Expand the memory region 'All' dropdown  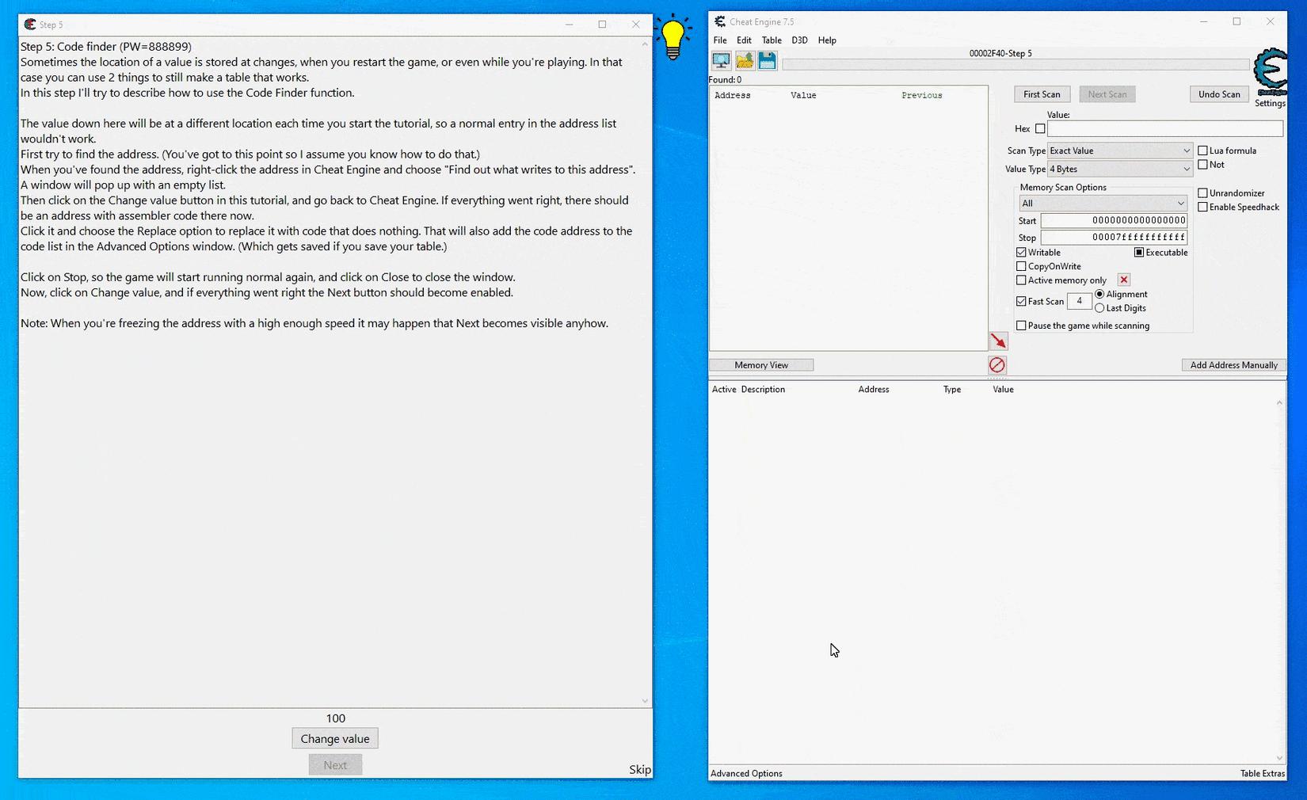coord(1103,204)
